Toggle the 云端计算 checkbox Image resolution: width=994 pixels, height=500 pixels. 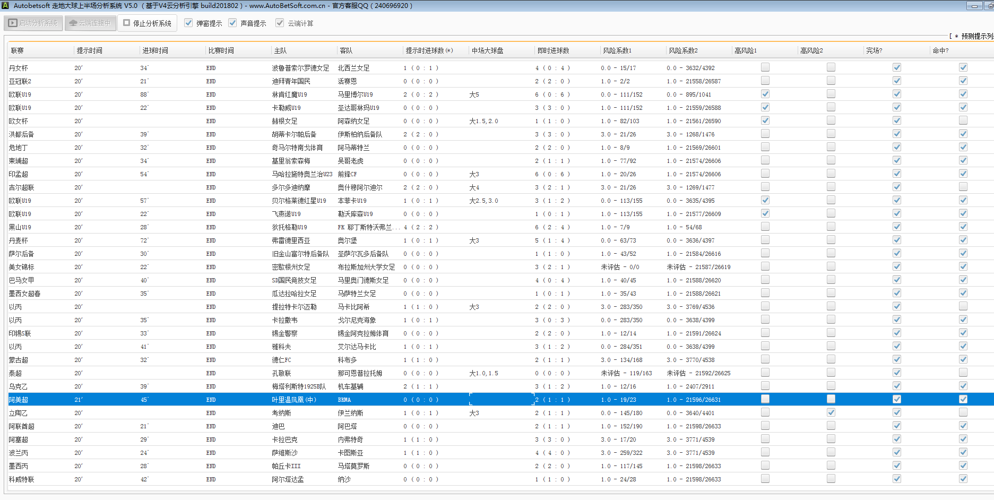click(x=280, y=23)
